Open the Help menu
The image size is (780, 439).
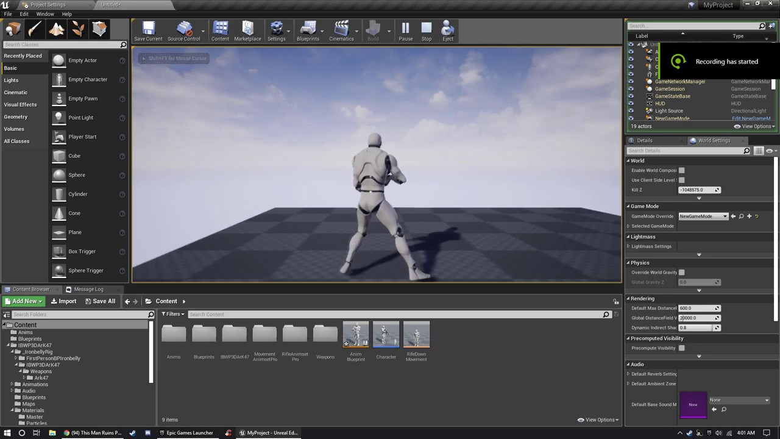(67, 14)
